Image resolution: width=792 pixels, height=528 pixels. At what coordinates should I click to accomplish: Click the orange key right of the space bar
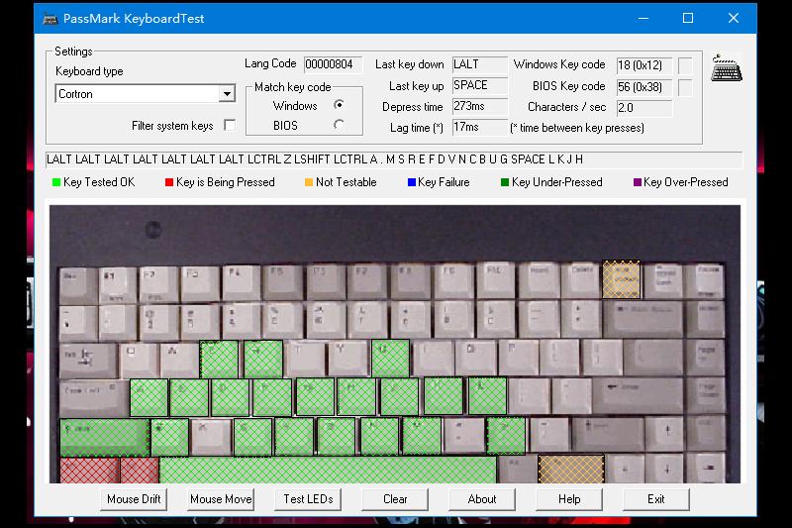pyautogui.click(x=571, y=469)
